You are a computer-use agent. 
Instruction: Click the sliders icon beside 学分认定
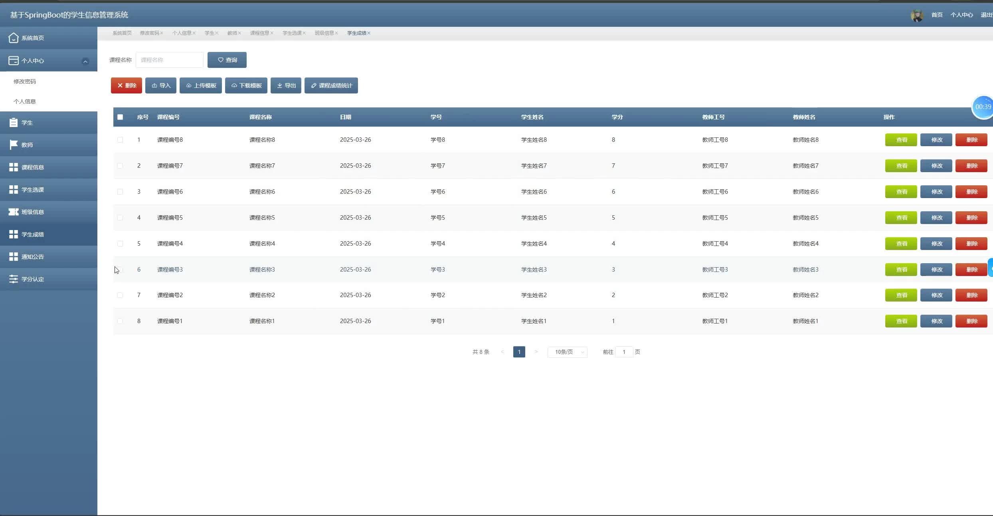coord(13,279)
